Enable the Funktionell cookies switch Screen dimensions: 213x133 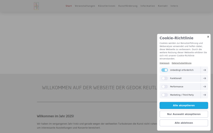(x=165, y=78)
